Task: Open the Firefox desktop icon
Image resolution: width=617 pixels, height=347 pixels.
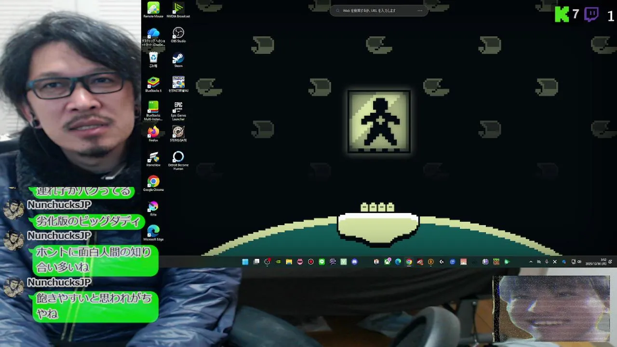Action: 153,133
